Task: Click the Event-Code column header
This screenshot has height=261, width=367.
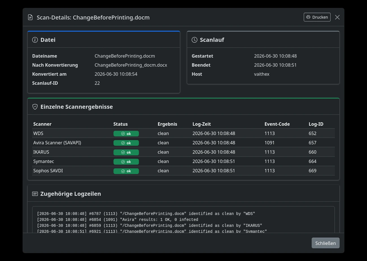Action: (277, 124)
